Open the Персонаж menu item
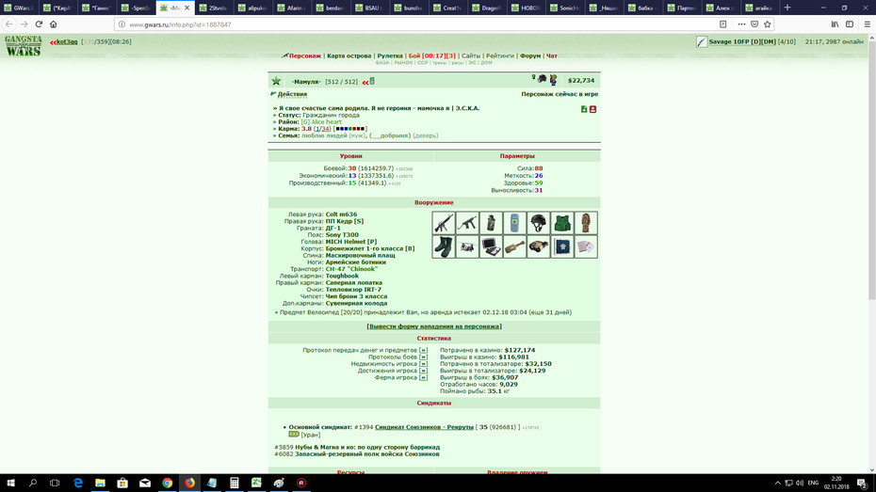876x492 pixels. 304,56
